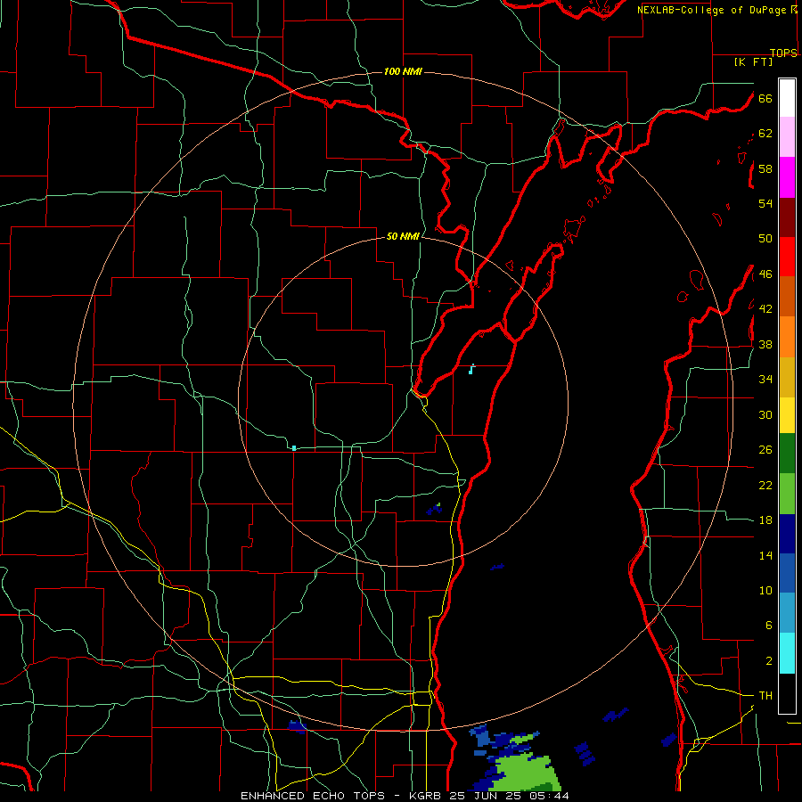Click the light green 22 kft legend swatch
The width and height of the screenshot is (802, 802).
(x=787, y=494)
